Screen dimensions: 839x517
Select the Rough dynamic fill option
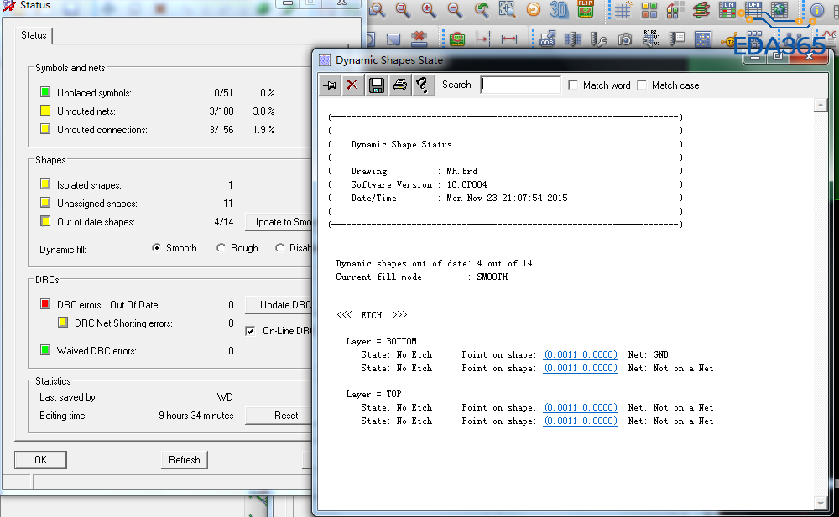pyautogui.click(x=221, y=248)
